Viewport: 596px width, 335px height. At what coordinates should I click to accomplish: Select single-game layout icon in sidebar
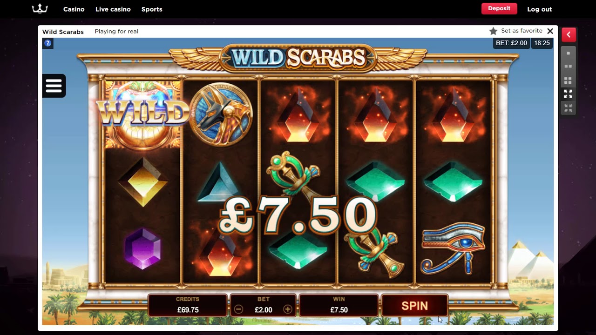pos(568,53)
